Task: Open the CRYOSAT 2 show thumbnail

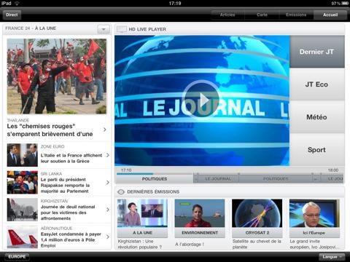Action: pyautogui.click(x=257, y=213)
